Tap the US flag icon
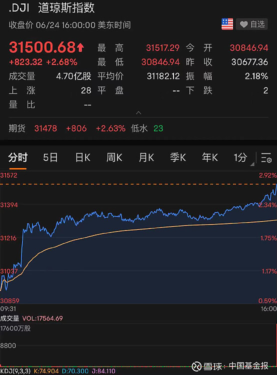 pyautogui.click(x=227, y=24)
